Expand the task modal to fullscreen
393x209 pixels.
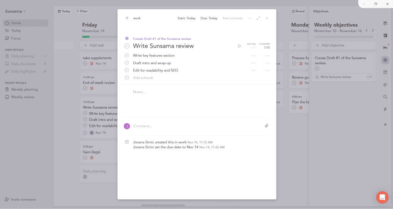258,18
